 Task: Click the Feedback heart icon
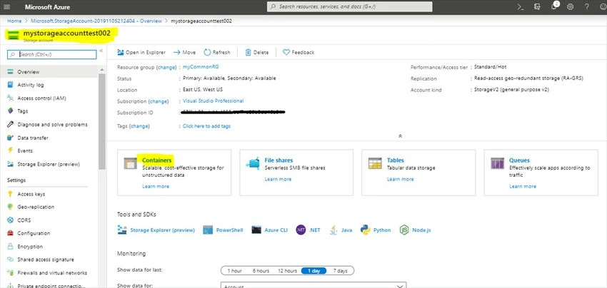[286, 52]
